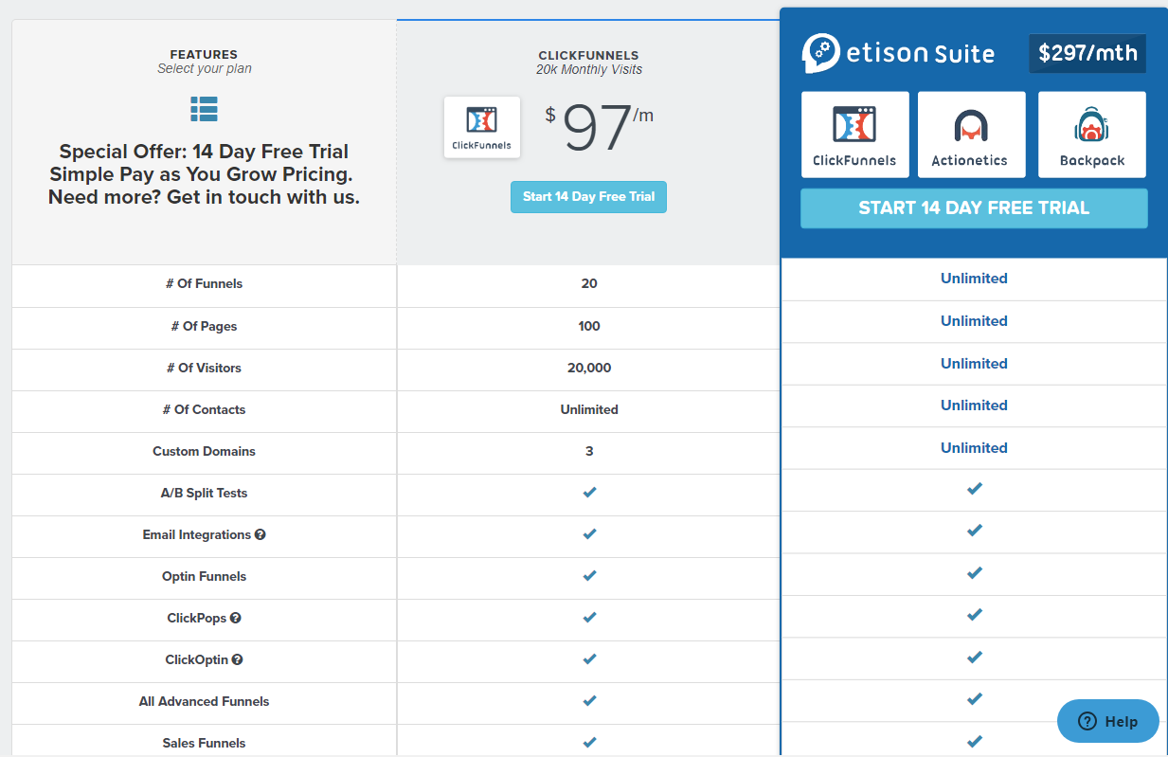Select the '# Of Visitors' feature row label
This screenshot has width=1168, height=757.
point(205,368)
